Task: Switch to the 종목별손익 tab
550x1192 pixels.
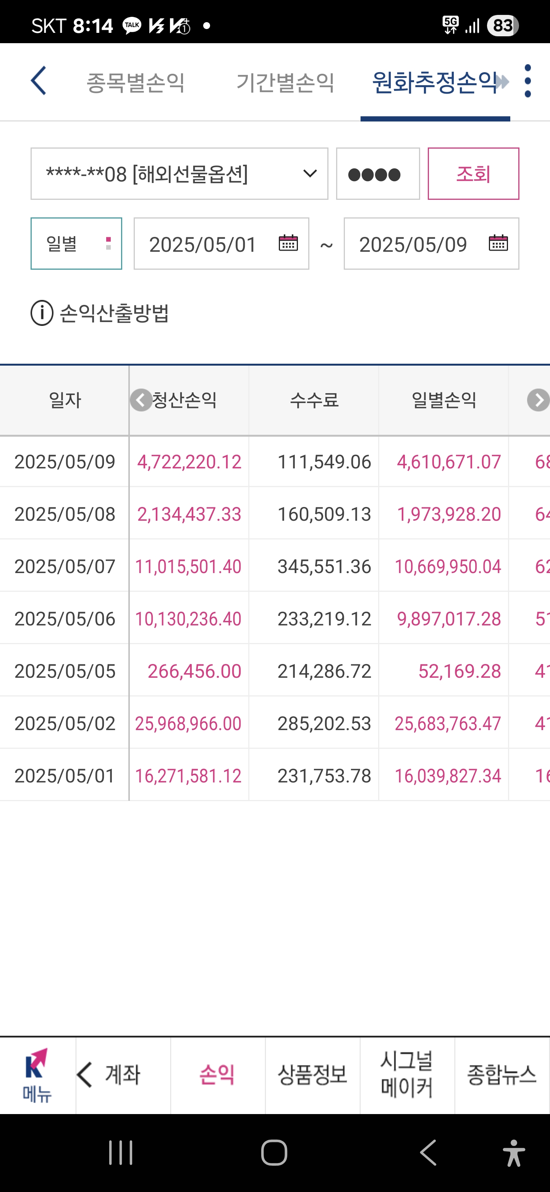Action: [x=136, y=83]
